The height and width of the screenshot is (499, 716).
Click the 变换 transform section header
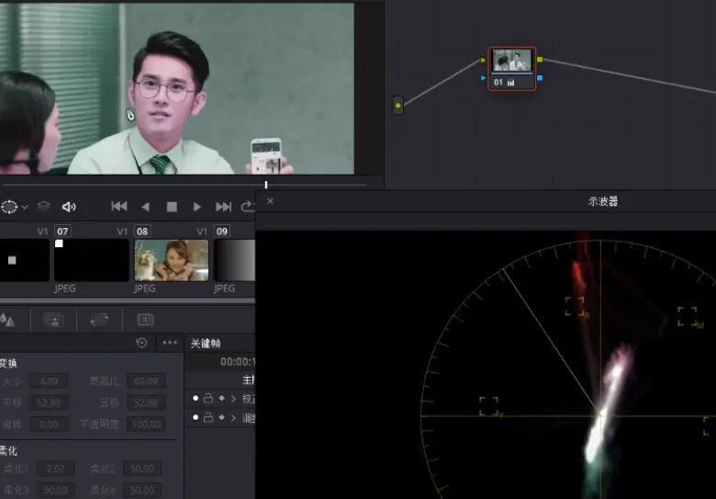[x=8, y=363]
